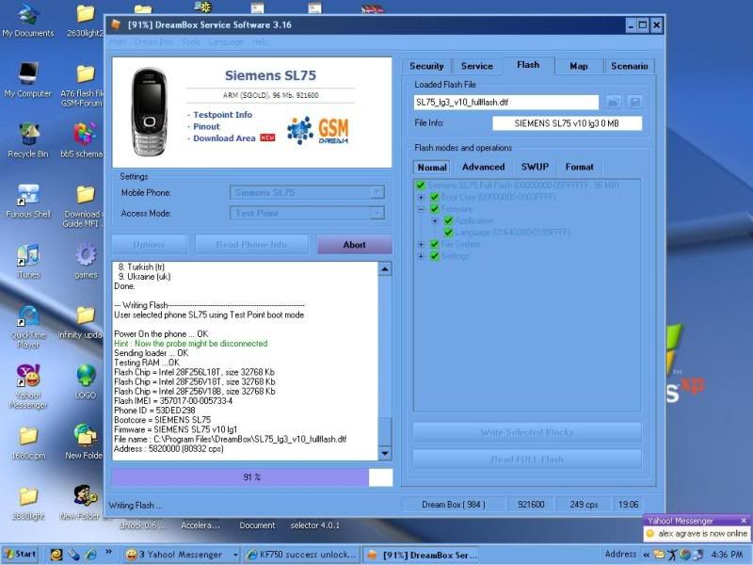Open the Download Area link
Viewport: 753px width, 565px height.
tap(224, 138)
